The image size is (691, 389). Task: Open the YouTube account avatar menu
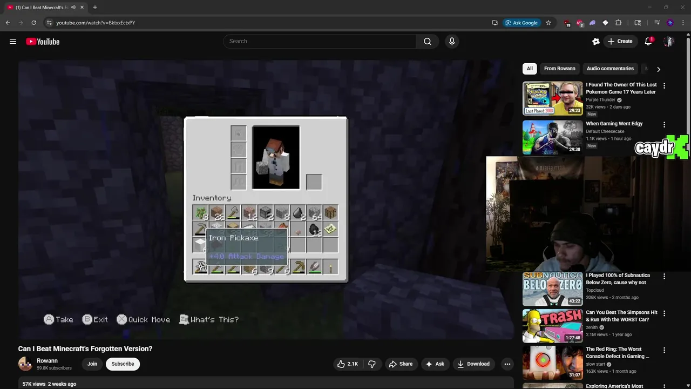pyautogui.click(x=669, y=42)
